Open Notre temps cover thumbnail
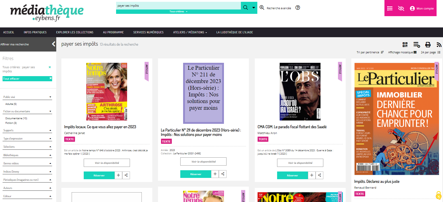Viewport: 443px width, 202px height. 107,92
